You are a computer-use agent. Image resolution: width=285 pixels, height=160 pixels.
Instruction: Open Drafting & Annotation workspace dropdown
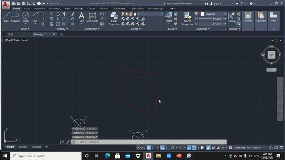click(x=248, y=148)
